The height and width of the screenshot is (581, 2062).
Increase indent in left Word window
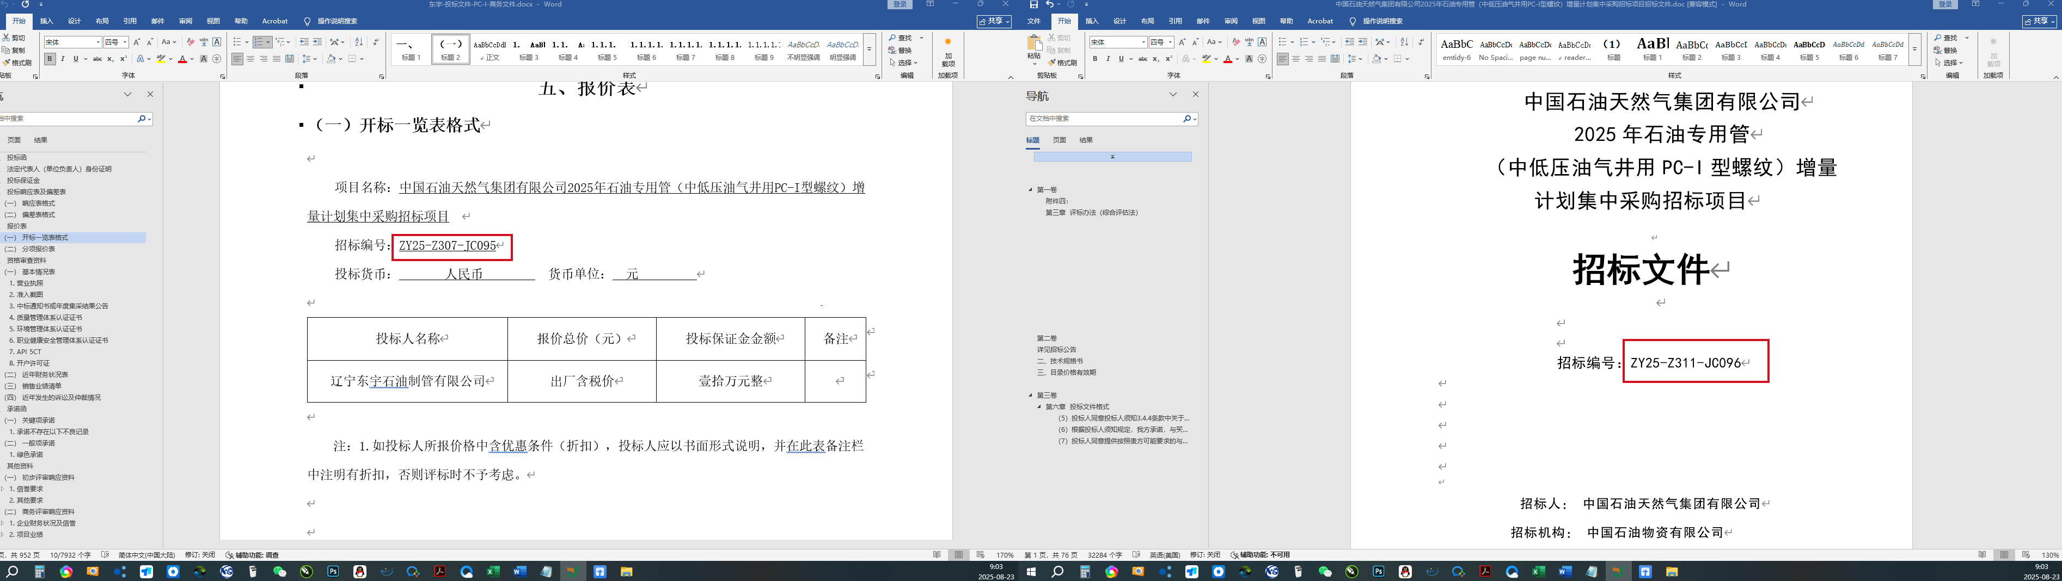click(x=317, y=41)
